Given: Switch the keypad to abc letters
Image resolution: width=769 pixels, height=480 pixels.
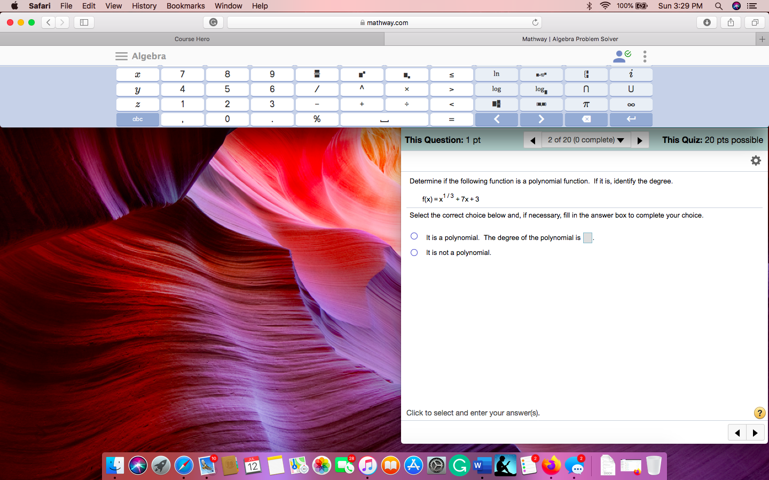Looking at the screenshot, I should 137,119.
